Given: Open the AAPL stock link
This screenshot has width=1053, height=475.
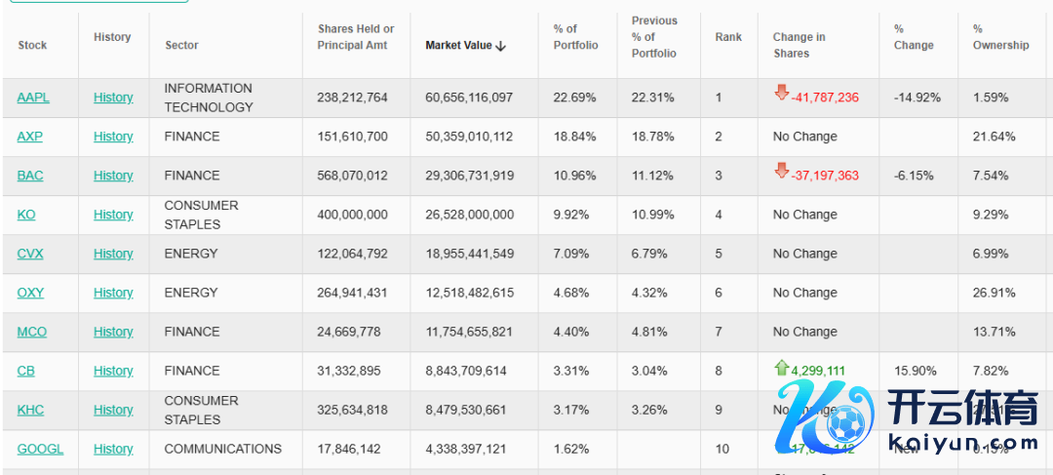Looking at the screenshot, I should [33, 98].
